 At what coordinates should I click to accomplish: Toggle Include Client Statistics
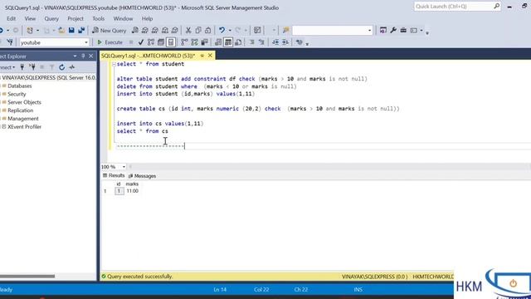click(x=205, y=42)
